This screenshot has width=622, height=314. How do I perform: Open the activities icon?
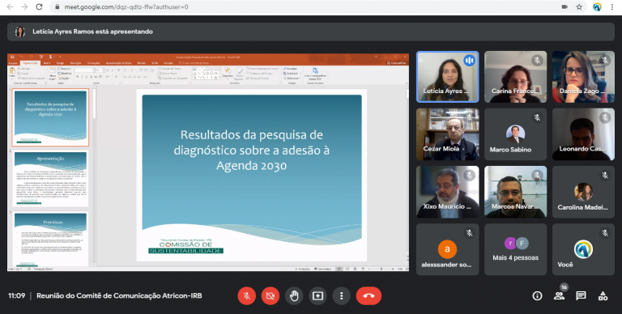(x=603, y=295)
